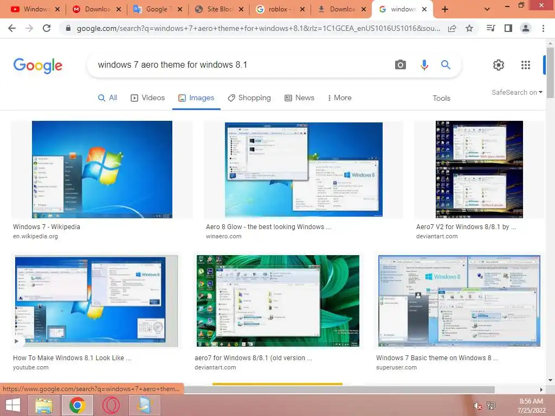The height and width of the screenshot is (416, 555).
Task: Close the Site Block tab
Action: click(x=241, y=9)
